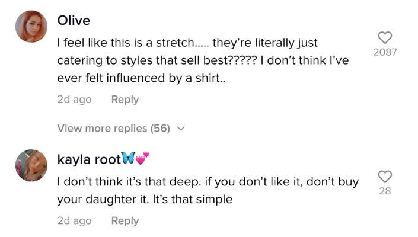Reply to Olive's comment

tap(125, 100)
